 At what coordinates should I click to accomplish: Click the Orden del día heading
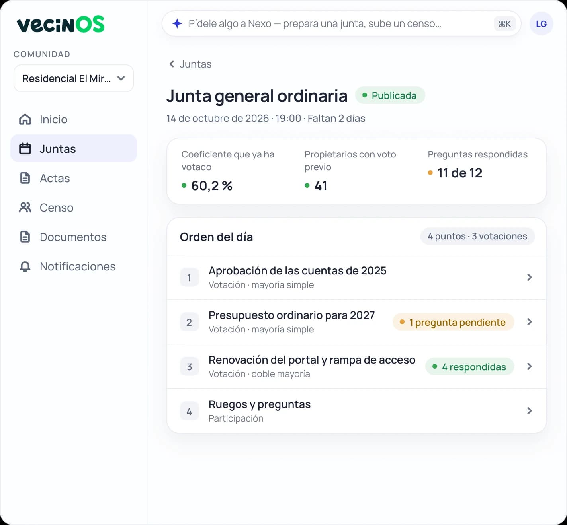point(216,237)
